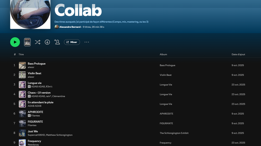Click track number 8 for Just We

tap(14, 133)
